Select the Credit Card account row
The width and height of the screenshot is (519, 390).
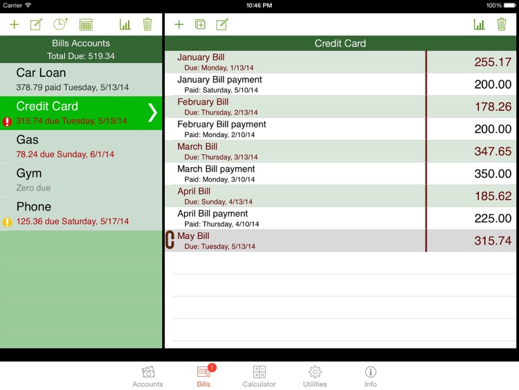click(x=81, y=113)
